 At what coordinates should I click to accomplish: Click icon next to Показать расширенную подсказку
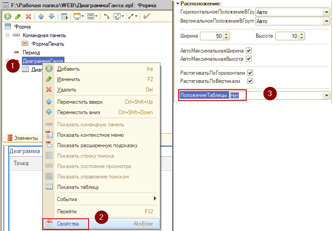49,145
